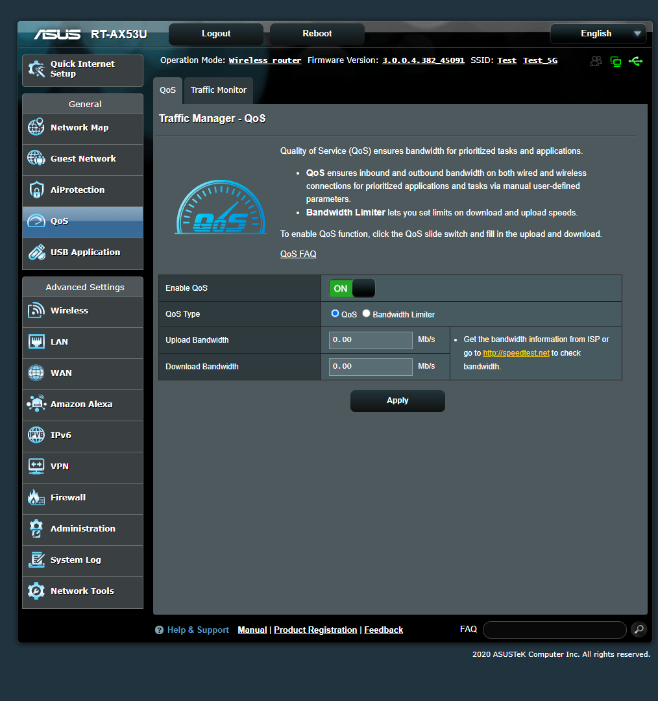Click the clients status icon in header
This screenshot has width=658, height=701.
pos(596,61)
